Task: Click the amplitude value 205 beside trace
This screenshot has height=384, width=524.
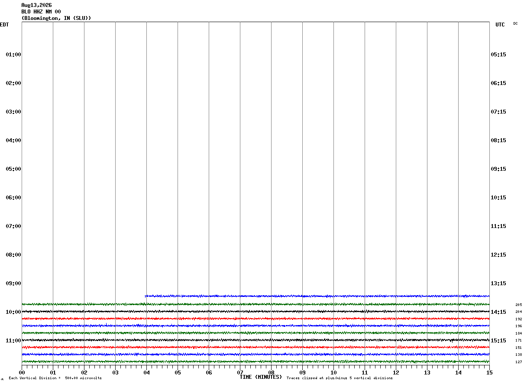Action: 518,305
